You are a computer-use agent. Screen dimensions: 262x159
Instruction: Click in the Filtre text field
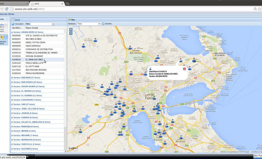41,24
